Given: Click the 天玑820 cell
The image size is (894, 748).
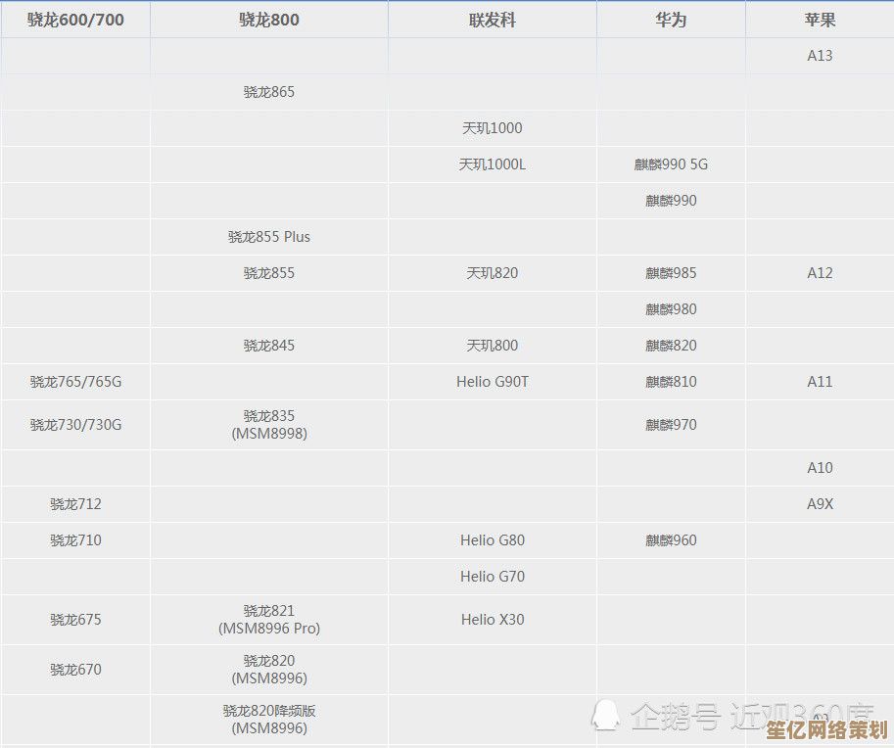Looking at the screenshot, I should (x=493, y=273).
